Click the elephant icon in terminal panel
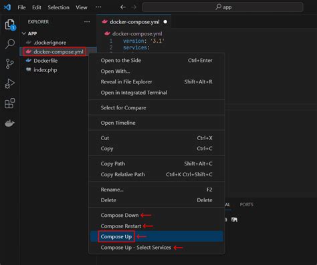The image size is (317, 265). click(x=234, y=220)
